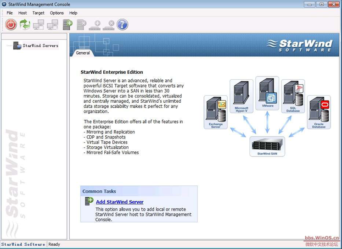The image size is (342, 249).
Task: Click the Add StarWind Server link
Action: point(120,202)
